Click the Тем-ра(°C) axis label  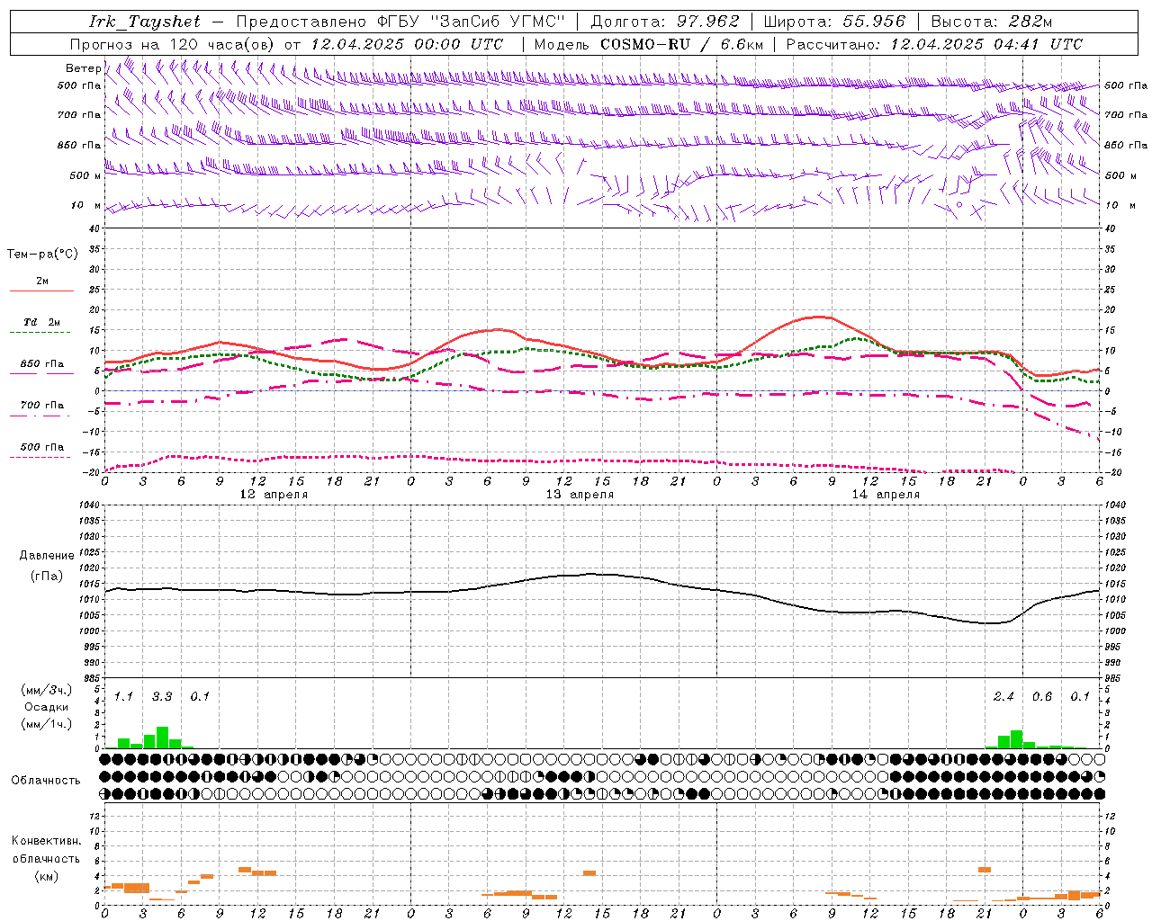pos(42,255)
